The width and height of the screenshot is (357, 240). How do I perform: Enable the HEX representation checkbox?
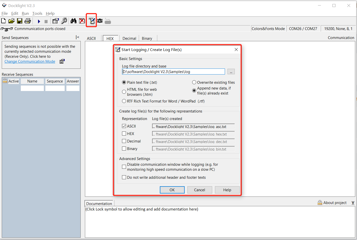124,133
